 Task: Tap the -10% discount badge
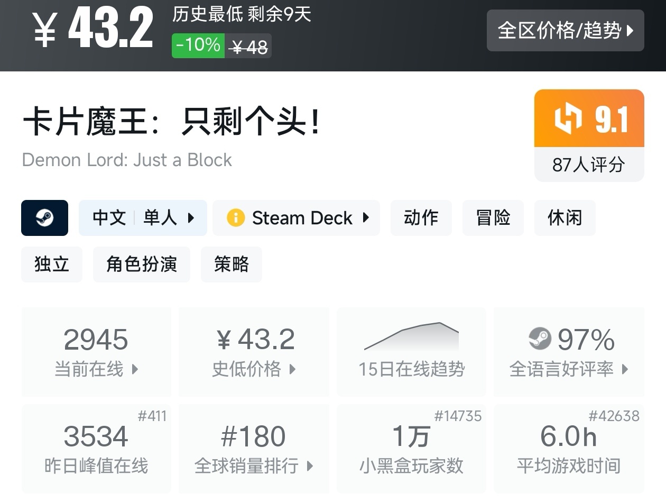tap(198, 45)
